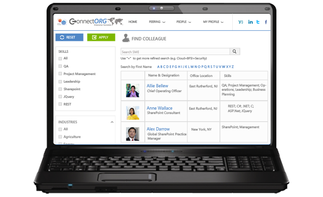
Task: Open the LinkedIn icon
Action: (x=250, y=22)
